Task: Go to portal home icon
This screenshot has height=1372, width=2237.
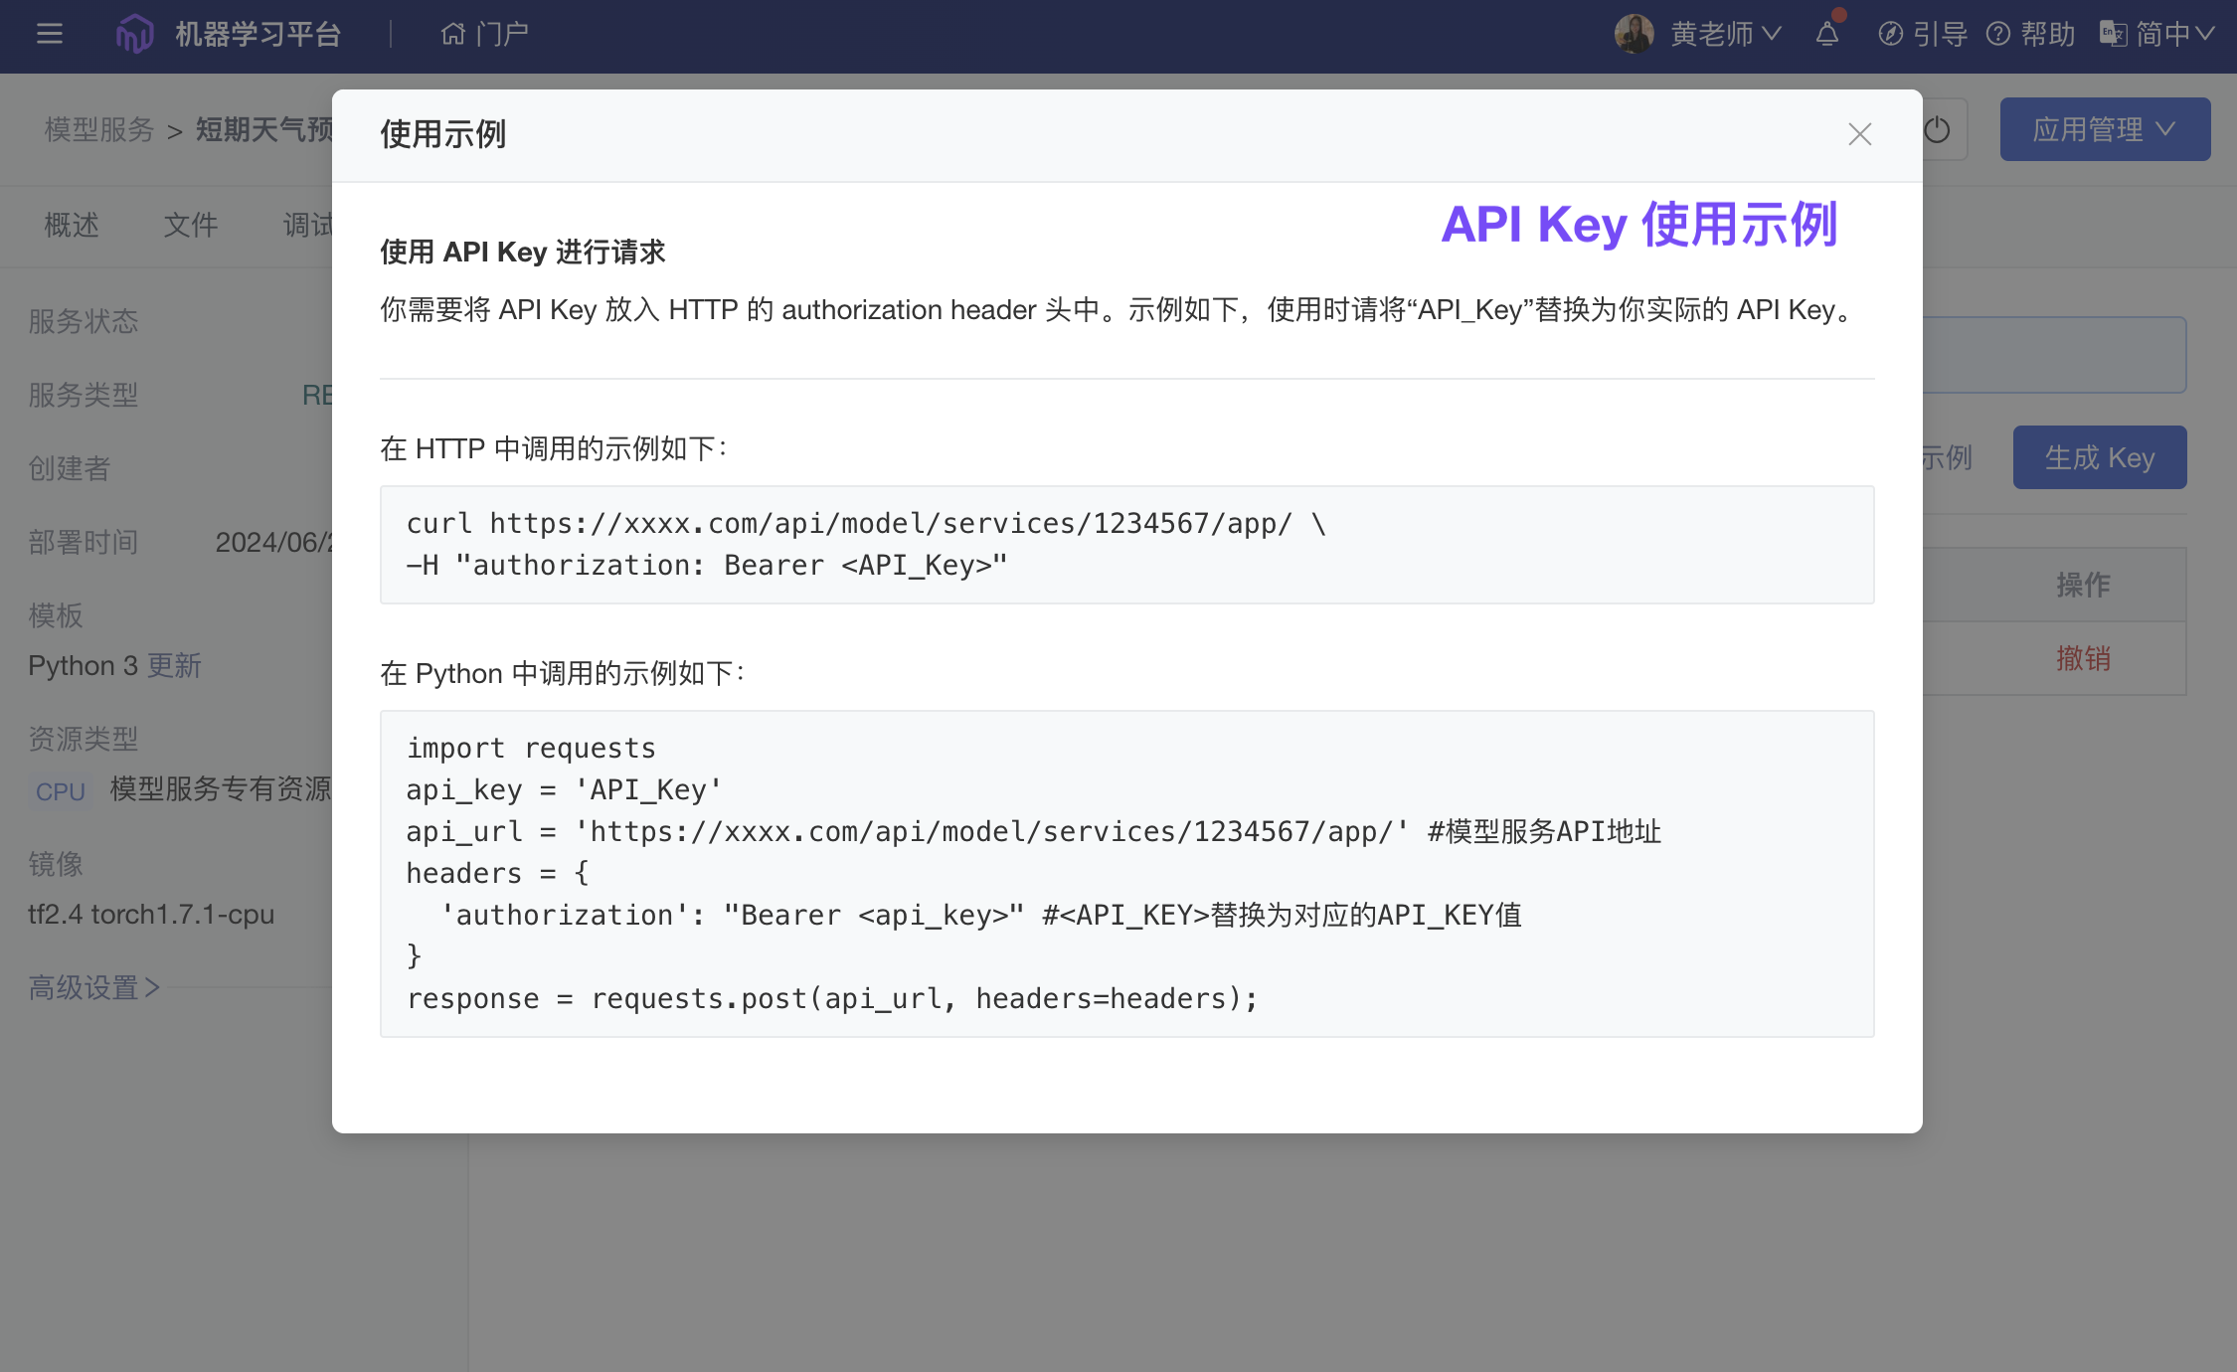Action: click(x=453, y=35)
